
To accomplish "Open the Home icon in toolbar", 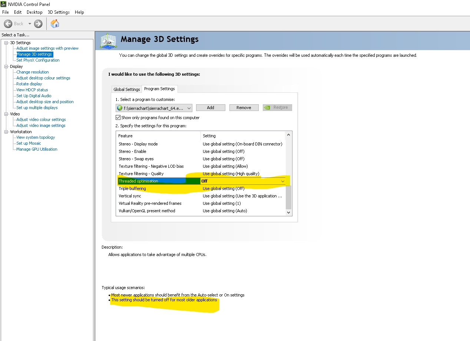I will (x=55, y=24).
